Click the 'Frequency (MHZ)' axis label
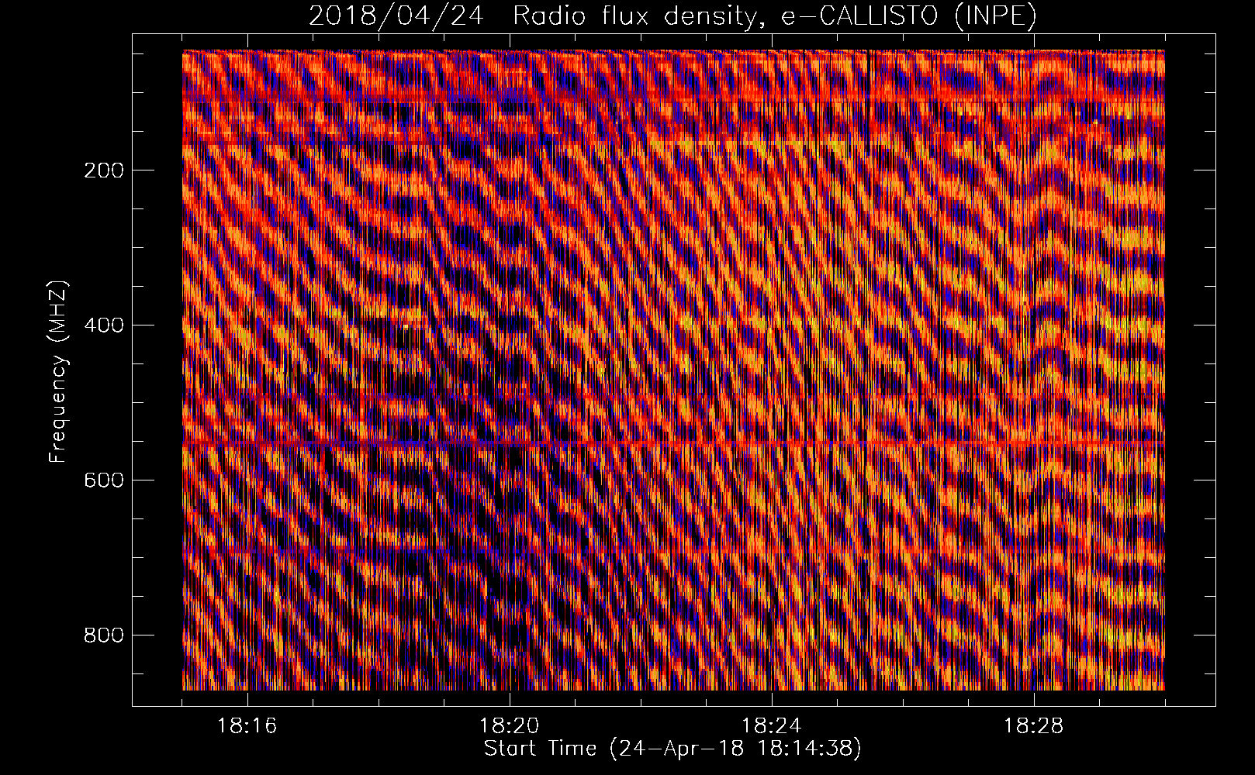 click(58, 371)
